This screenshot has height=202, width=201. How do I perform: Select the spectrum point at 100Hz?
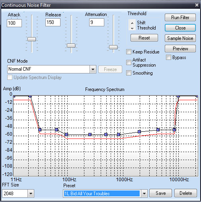pyautogui.click(x=66, y=135)
